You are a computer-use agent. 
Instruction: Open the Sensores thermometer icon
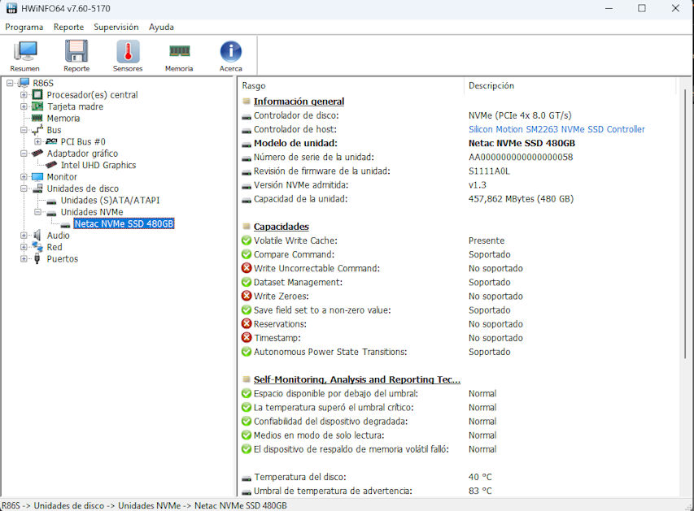tap(128, 51)
